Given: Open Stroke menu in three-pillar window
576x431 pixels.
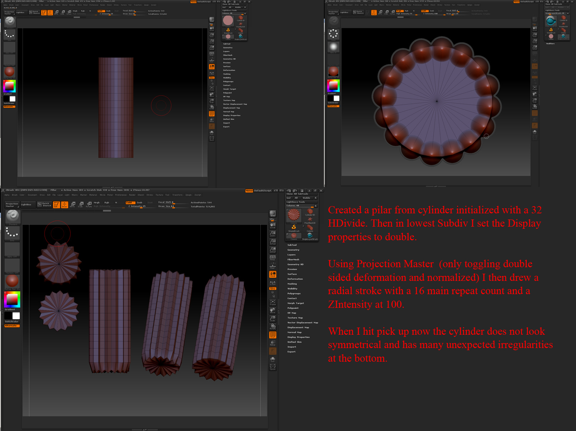Looking at the screenshot, I should click(150, 195).
